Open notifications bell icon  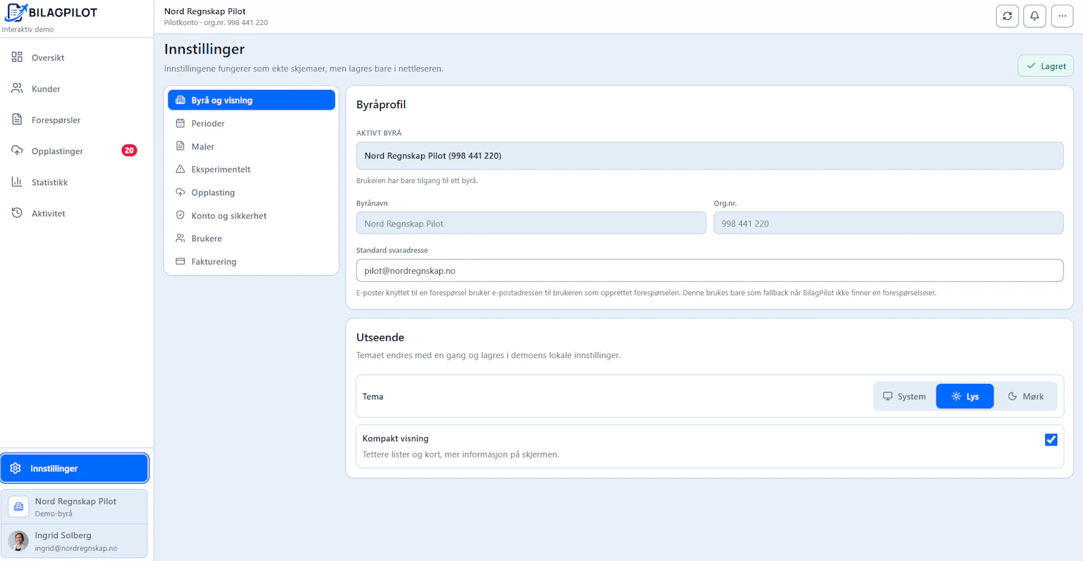pos(1034,16)
